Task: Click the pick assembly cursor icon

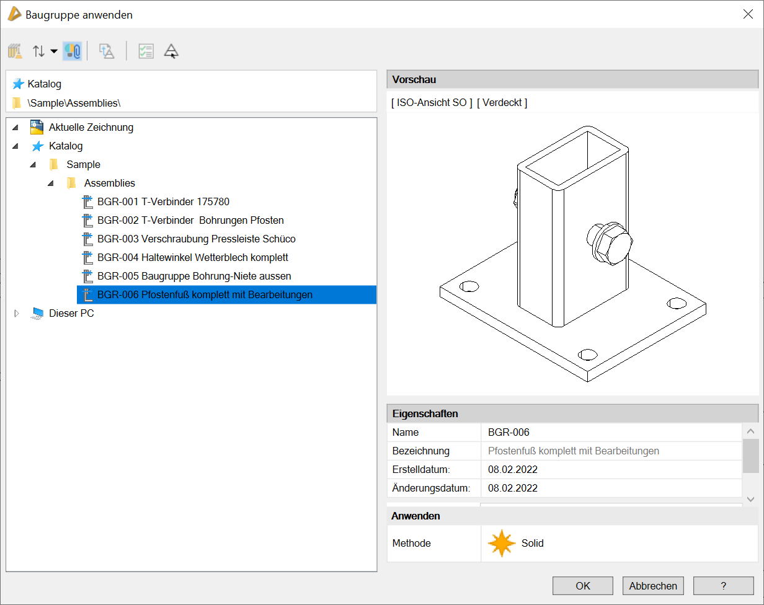Action: point(171,51)
